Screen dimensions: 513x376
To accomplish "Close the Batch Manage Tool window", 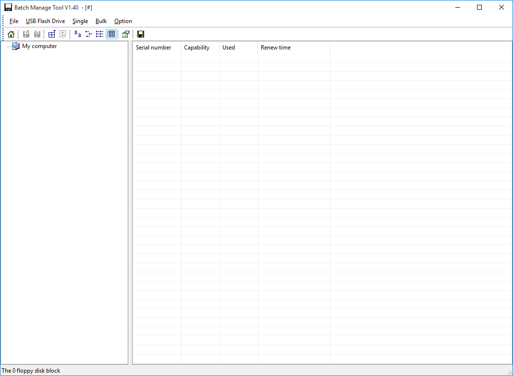I will pos(501,7).
